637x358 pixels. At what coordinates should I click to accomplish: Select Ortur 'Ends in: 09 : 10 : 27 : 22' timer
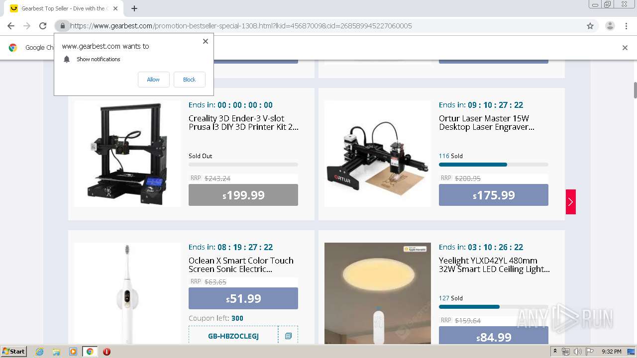(481, 105)
